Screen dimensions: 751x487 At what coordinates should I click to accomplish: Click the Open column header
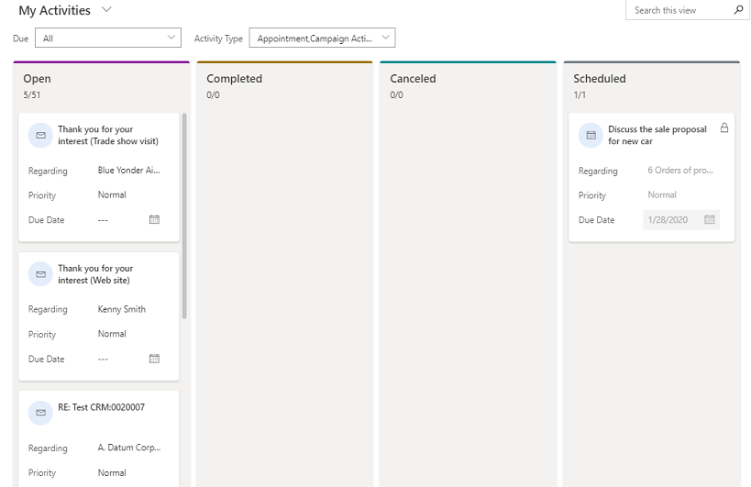click(37, 79)
